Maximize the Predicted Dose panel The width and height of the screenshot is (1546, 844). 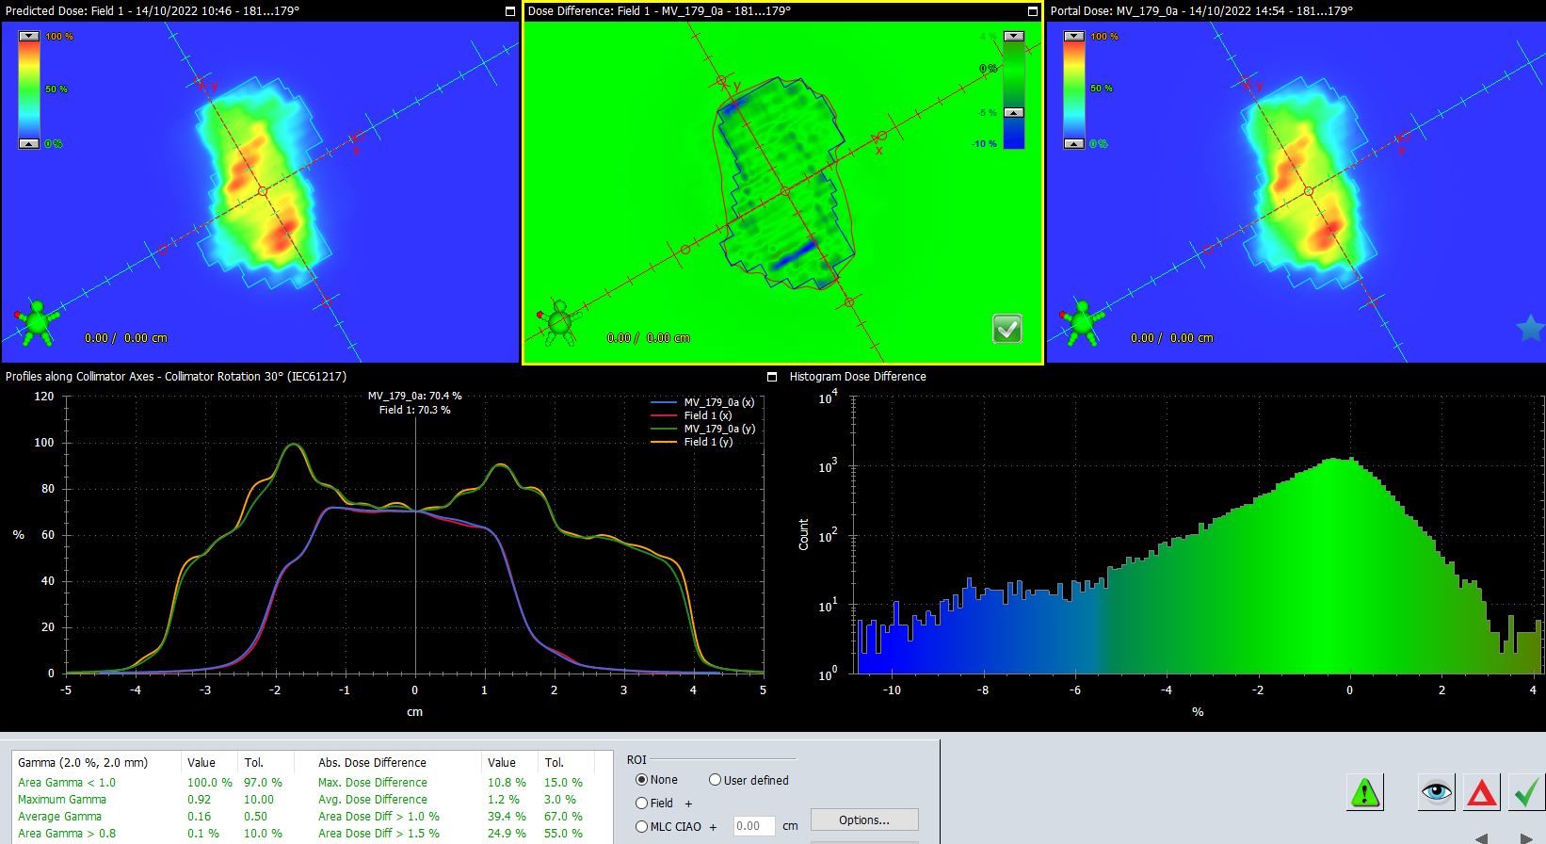510,11
